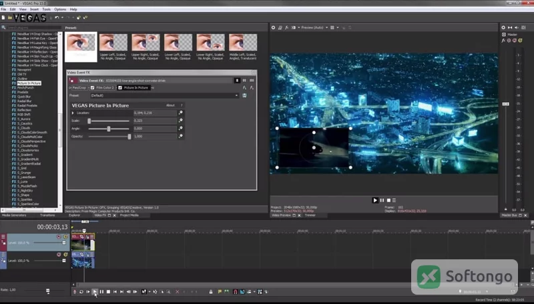Select the Pinch/Punch effect in list
Screen dimensions: 534x304
(25, 88)
